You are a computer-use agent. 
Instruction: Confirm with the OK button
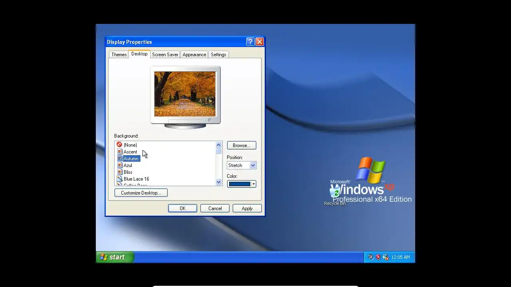[182, 208]
